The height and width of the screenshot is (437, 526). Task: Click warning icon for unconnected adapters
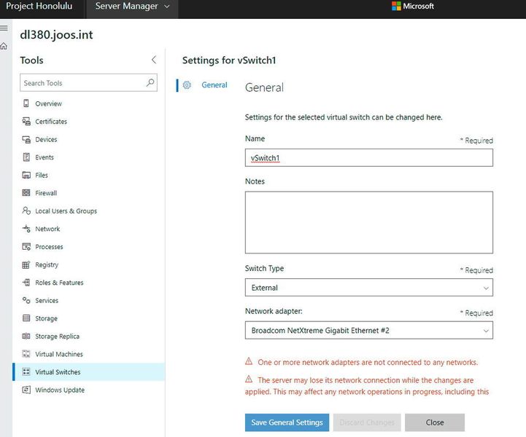pos(249,361)
